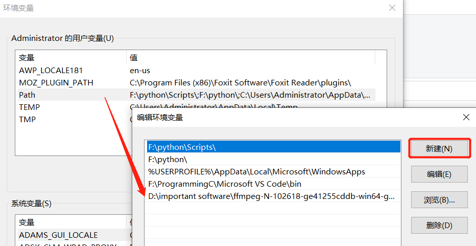The height and width of the screenshot is (246, 476).
Task: Select the %USERPROFILE% WindowsApps entry
Action: pyautogui.click(x=273, y=171)
